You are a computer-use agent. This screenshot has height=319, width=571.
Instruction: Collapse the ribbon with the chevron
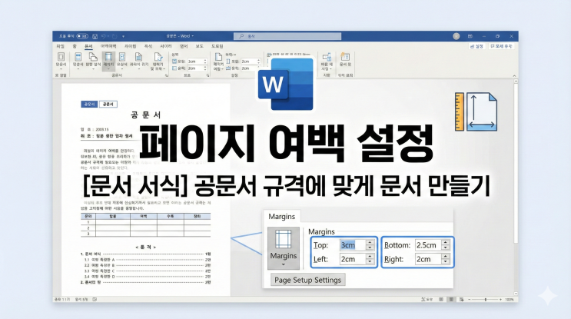pyautogui.click(x=514, y=76)
